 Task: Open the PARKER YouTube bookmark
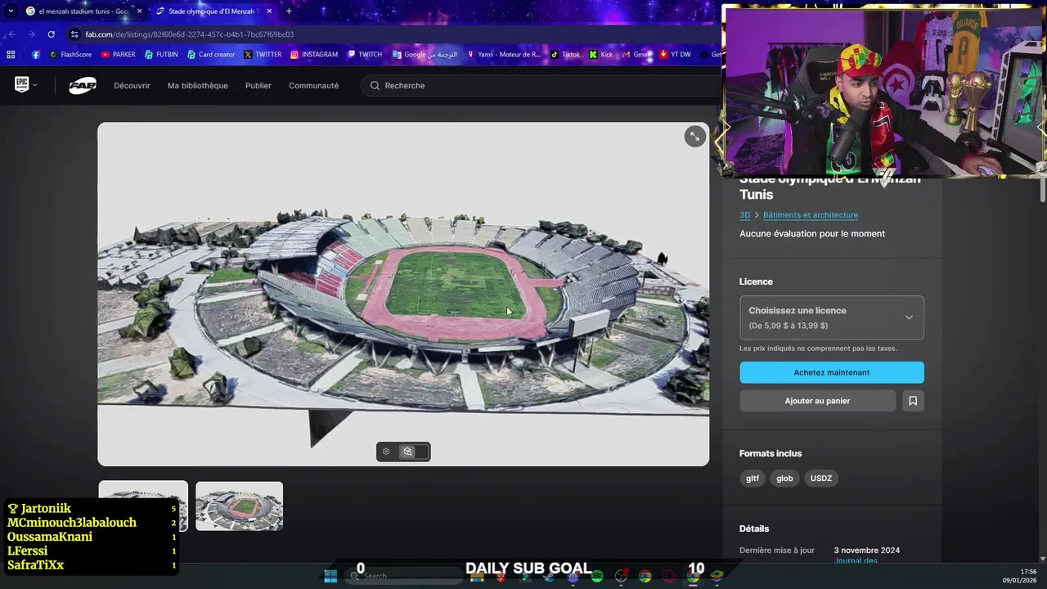118,55
